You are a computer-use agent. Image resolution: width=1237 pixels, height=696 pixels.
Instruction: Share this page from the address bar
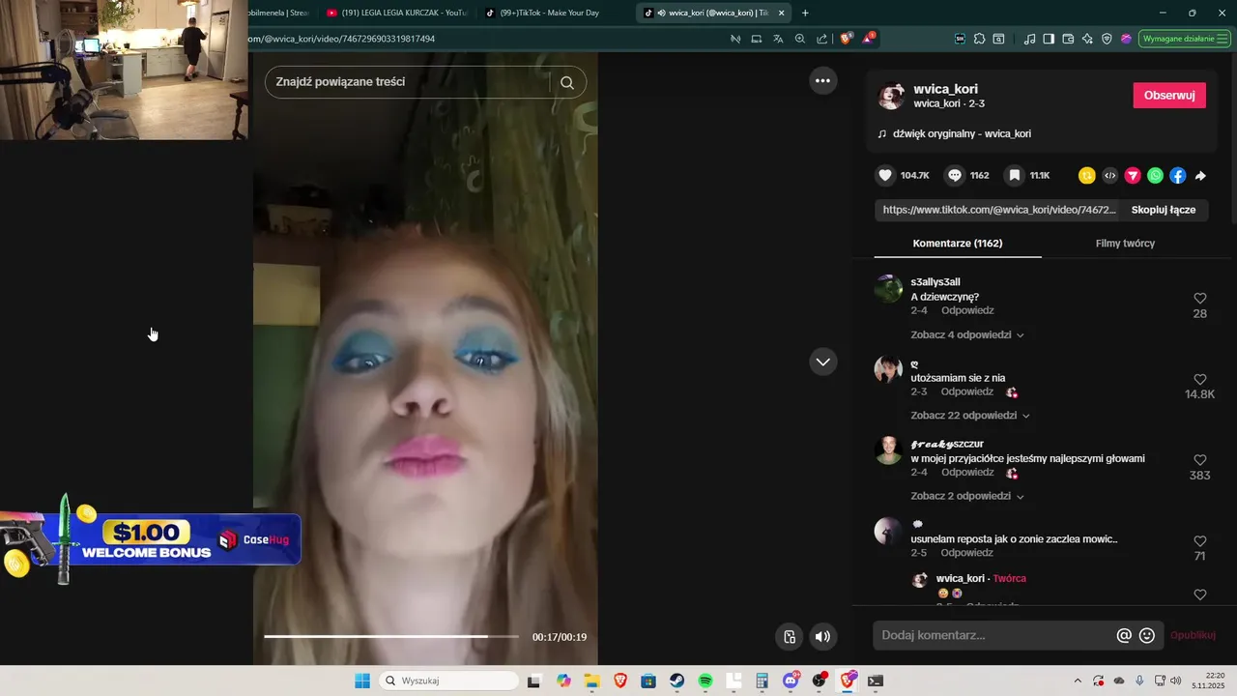coord(821,39)
